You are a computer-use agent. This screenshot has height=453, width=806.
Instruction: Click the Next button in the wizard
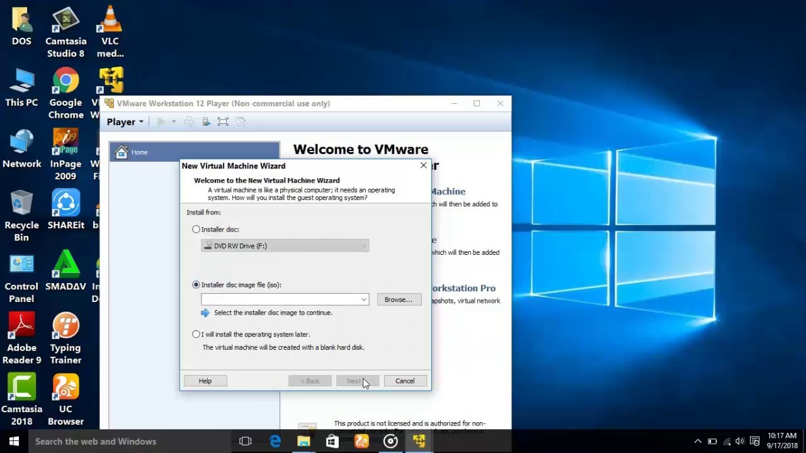pos(357,381)
